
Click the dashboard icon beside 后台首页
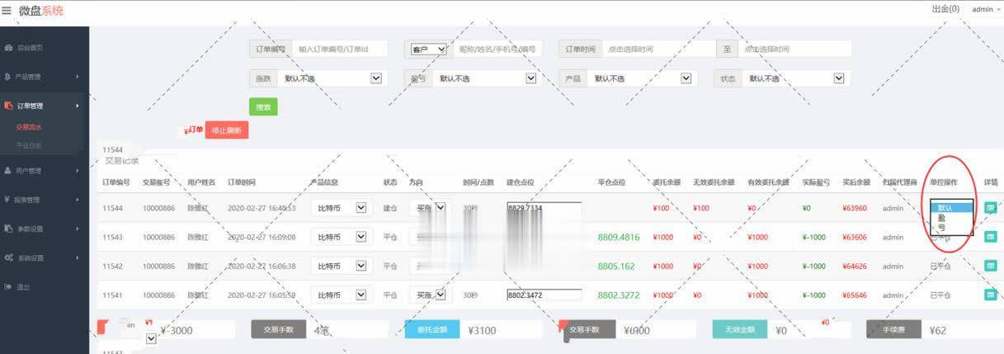[x=7, y=48]
